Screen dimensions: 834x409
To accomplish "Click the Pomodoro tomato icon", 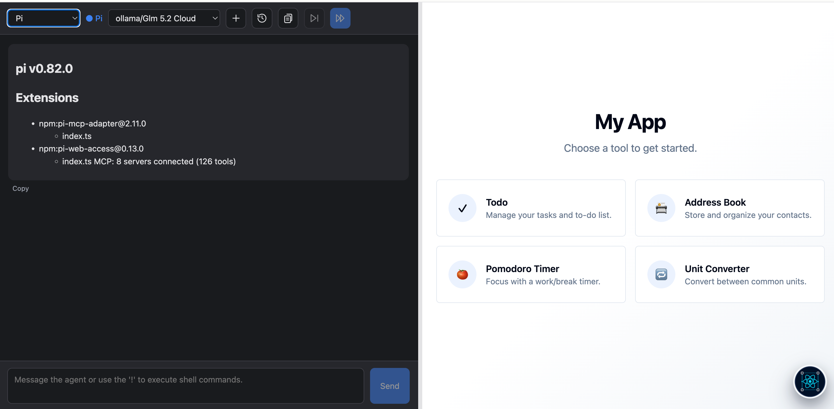I will point(462,274).
